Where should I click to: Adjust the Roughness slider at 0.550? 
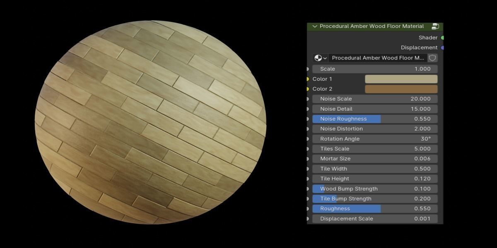pos(375,209)
